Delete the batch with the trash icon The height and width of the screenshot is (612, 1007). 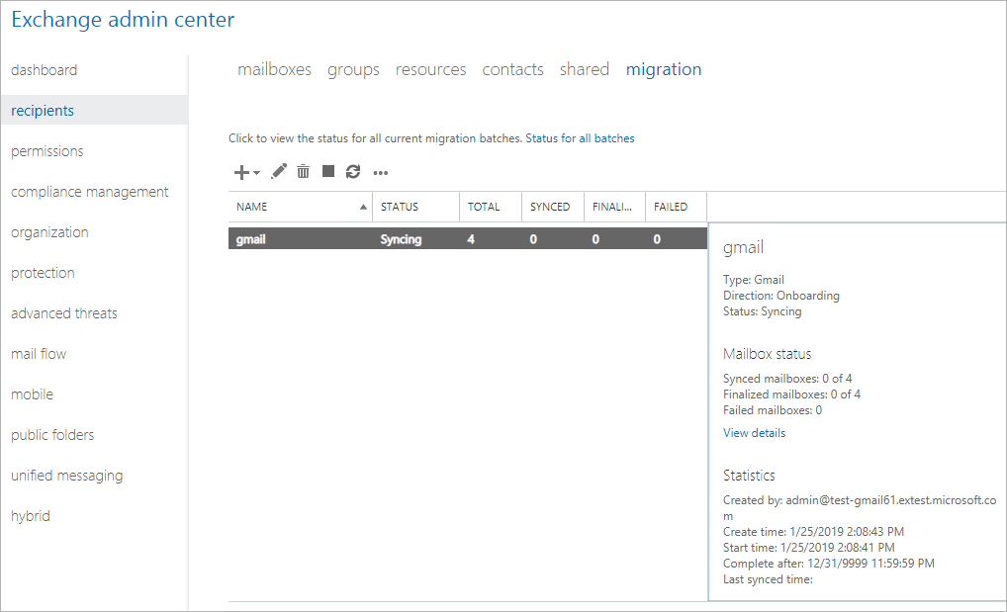pyautogui.click(x=303, y=171)
